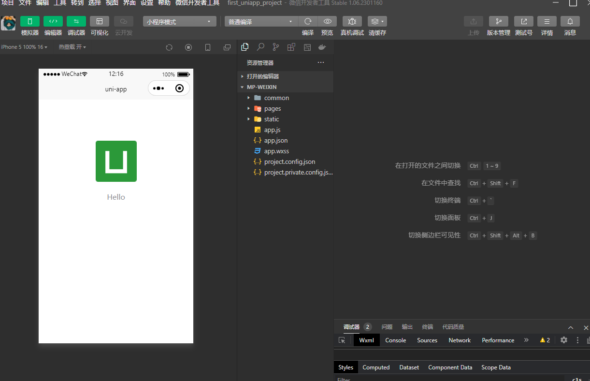
Task: Open devtools settings gear icon
Action: 564,340
